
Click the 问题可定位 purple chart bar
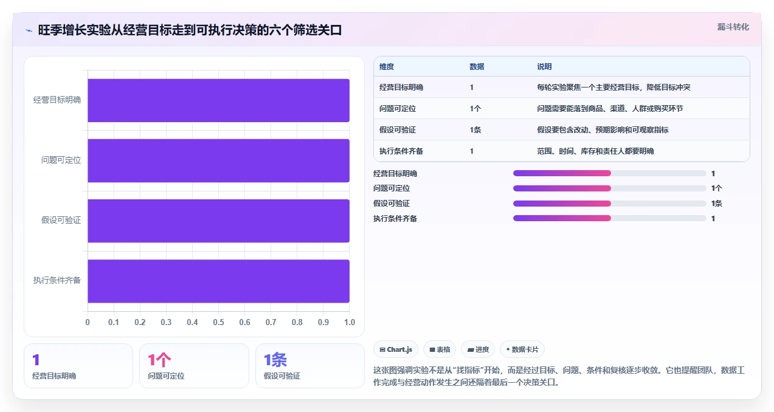[x=218, y=160]
